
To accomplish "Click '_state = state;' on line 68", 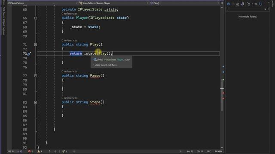I will pos(85,27).
